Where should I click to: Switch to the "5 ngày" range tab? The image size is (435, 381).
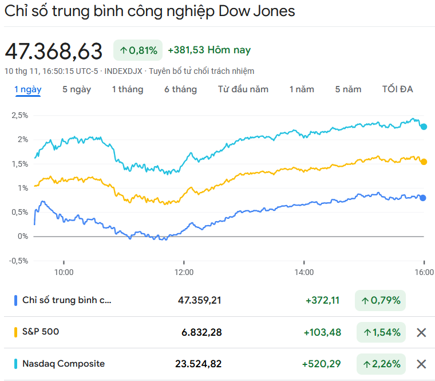click(77, 89)
